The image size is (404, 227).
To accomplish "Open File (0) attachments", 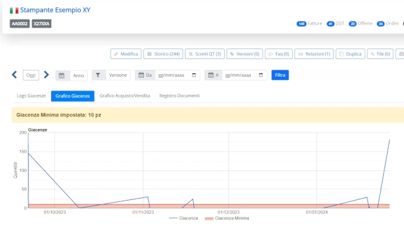I will [x=380, y=54].
